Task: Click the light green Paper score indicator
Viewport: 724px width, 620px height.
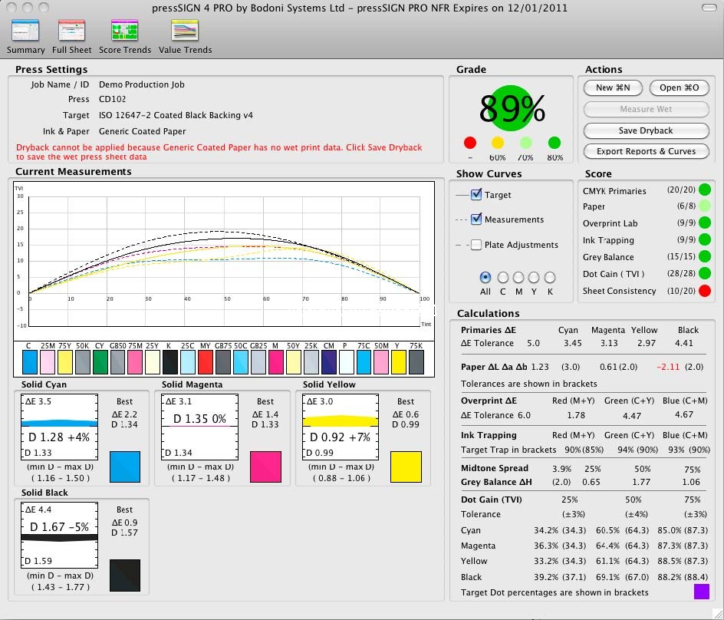Action: tap(704, 206)
